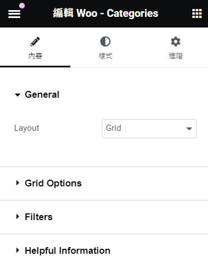The width and height of the screenshot is (208, 274).
Task: Collapse the General section arrow
Action: pos(17,95)
